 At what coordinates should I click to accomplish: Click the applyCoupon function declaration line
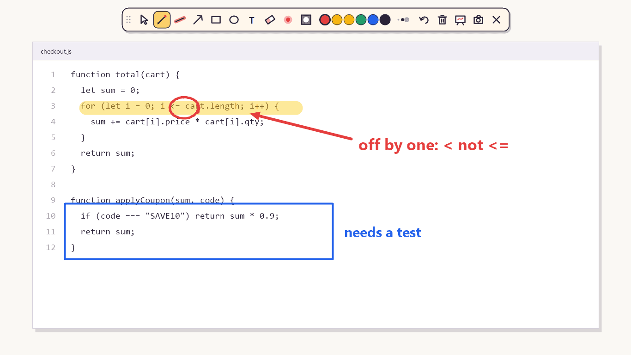[153, 200]
